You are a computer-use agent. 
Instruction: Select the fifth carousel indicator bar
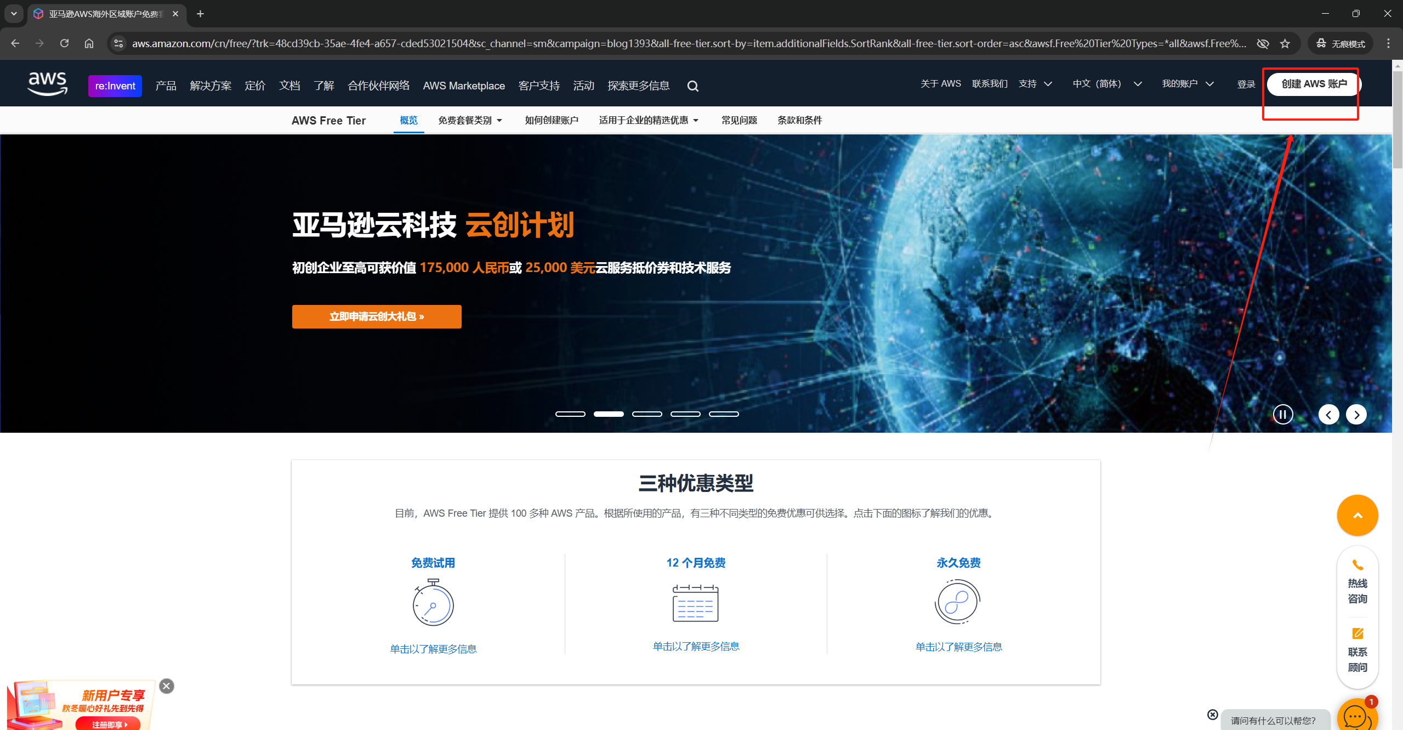724,414
